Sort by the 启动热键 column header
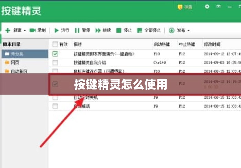The height and width of the screenshot is (168, 241). (162, 44)
